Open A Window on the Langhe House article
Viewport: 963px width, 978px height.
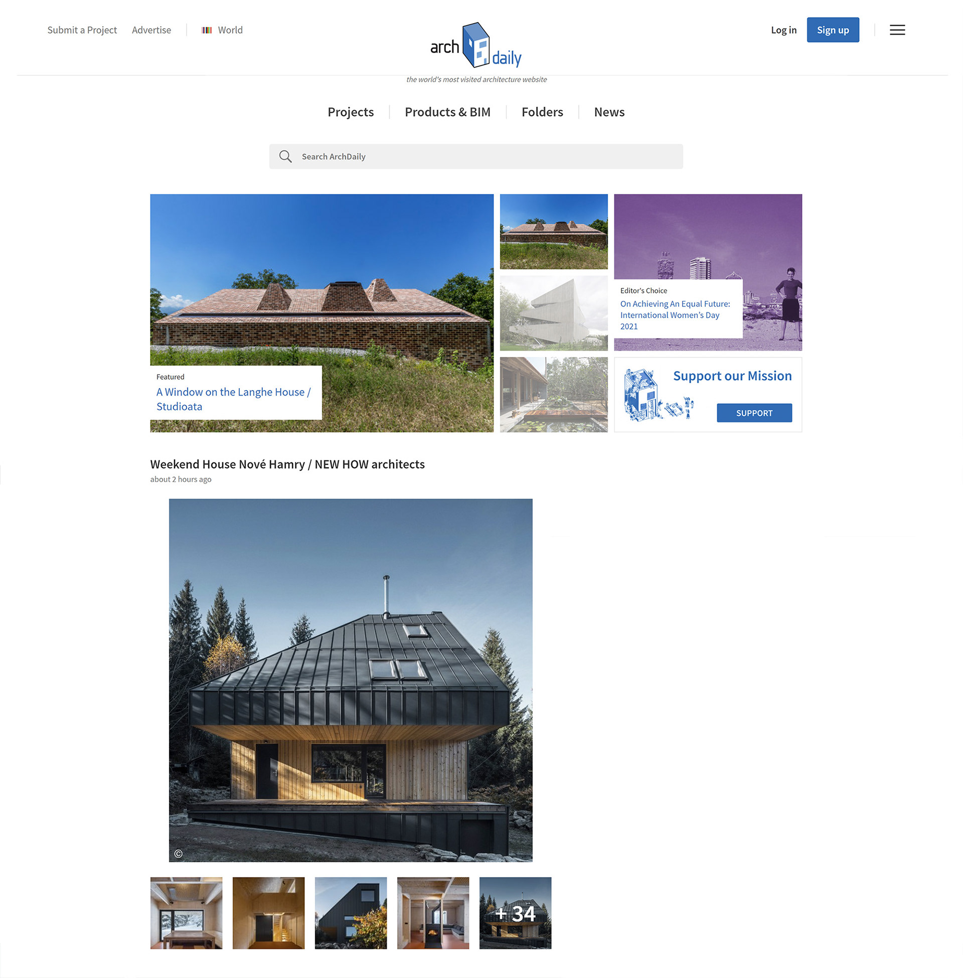pos(233,399)
